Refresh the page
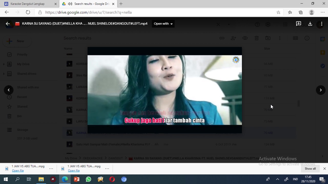328x184 pixels. [28, 12]
